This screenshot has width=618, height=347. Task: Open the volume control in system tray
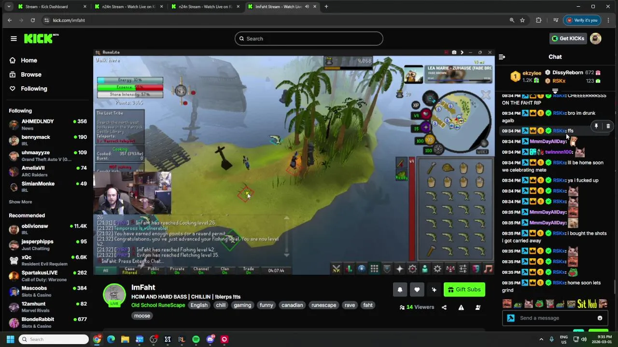(x=584, y=339)
